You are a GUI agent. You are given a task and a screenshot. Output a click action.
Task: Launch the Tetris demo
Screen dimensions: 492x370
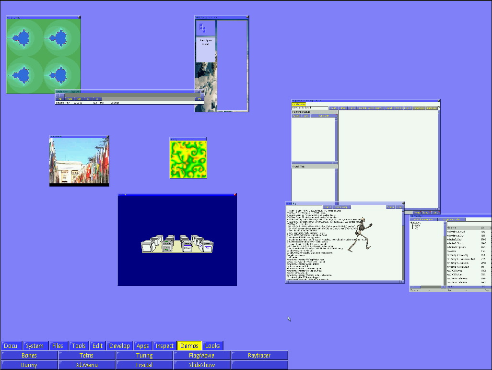coord(87,355)
